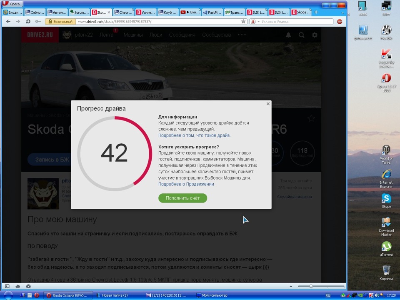This screenshot has width=400, height=300.
Task: Click the Пополнить счёт button
Action: pos(182,198)
